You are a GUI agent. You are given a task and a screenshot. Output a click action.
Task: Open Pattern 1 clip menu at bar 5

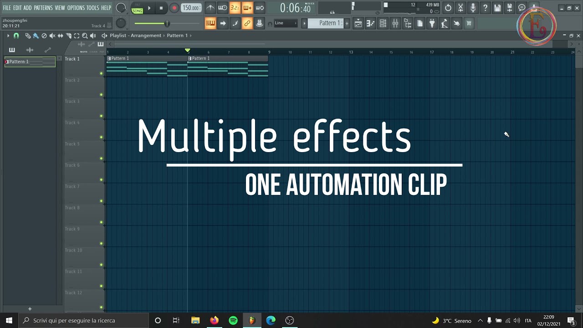click(x=190, y=58)
